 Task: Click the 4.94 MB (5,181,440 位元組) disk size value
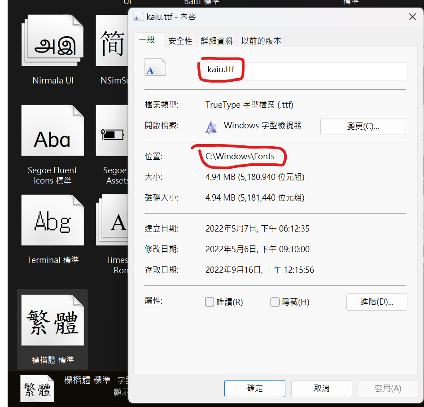tap(255, 198)
